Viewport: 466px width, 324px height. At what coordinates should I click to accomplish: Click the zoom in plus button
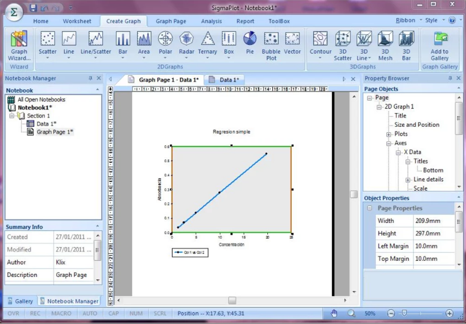pyautogui.click(x=449, y=313)
